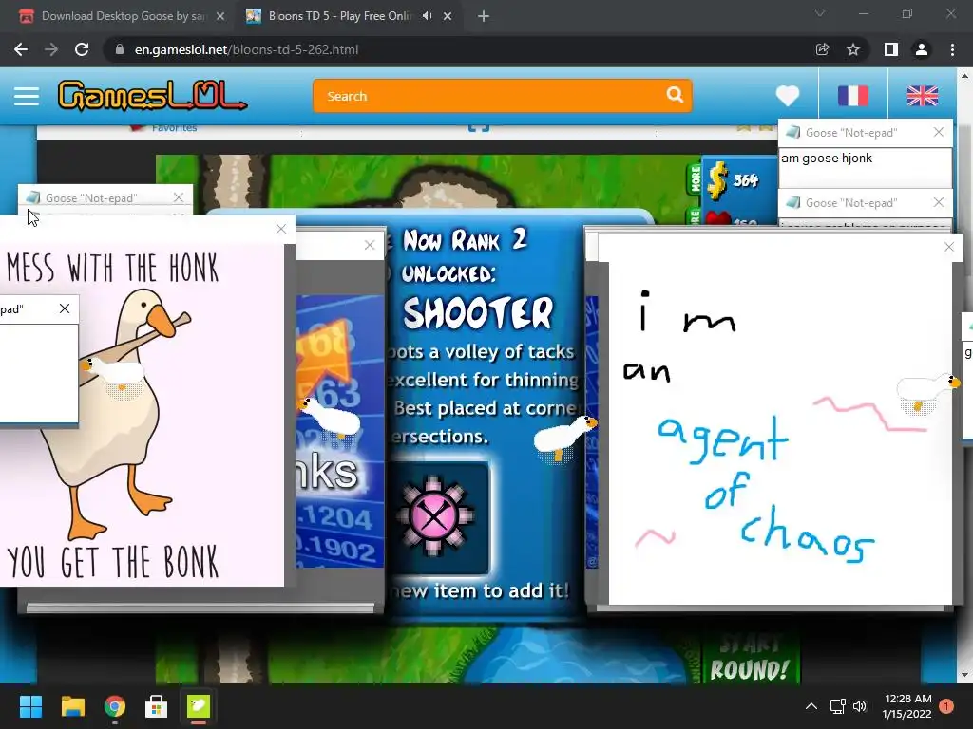Click the address bar URL
Screen dimensions: 973x729
pyautogui.click(x=246, y=49)
